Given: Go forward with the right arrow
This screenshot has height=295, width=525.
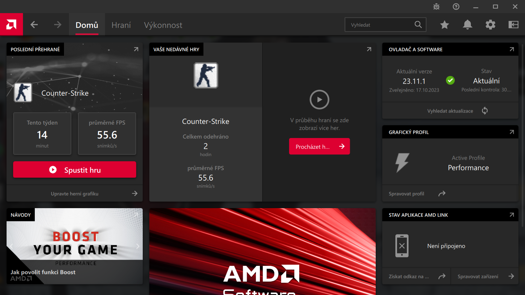Looking at the screenshot, I should tap(58, 25).
